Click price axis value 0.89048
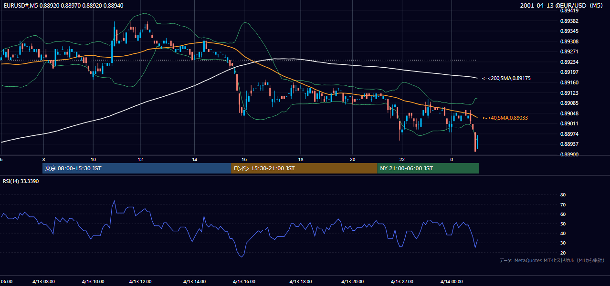 point(569,113)
